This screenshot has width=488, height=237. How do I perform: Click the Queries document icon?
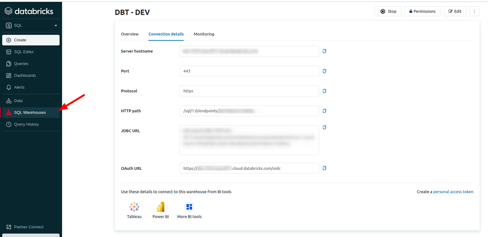click(x=9, y=64)
